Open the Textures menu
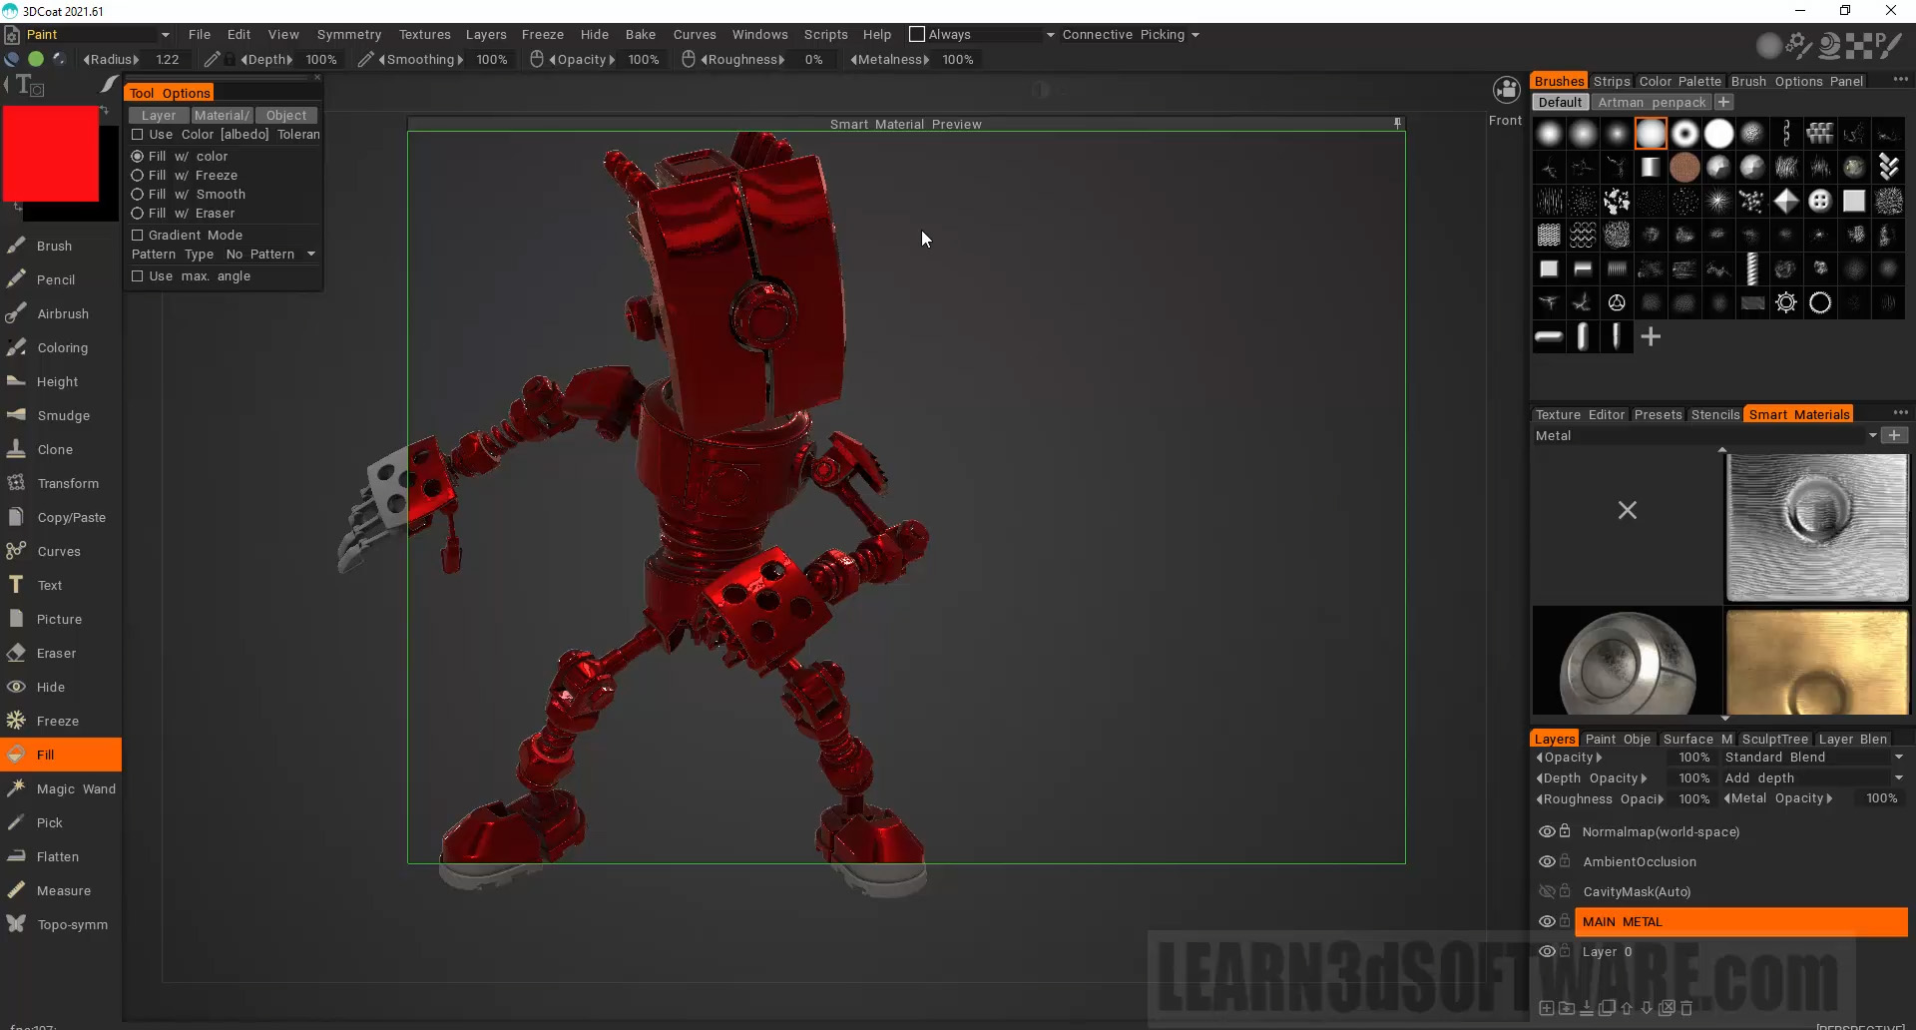This screenshot has height=1030, width=1916. click(x=424, y=35)
